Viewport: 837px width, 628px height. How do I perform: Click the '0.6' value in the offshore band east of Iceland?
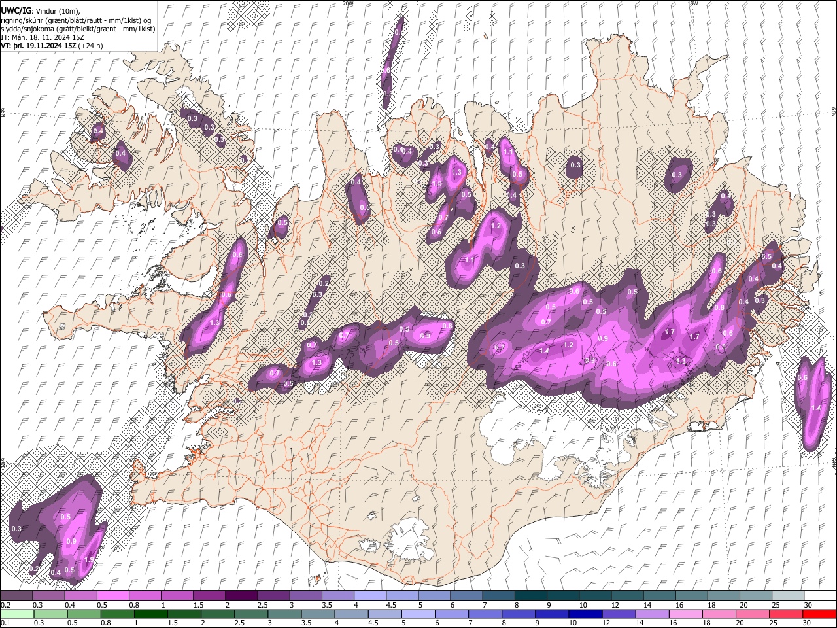coord(803,377)
